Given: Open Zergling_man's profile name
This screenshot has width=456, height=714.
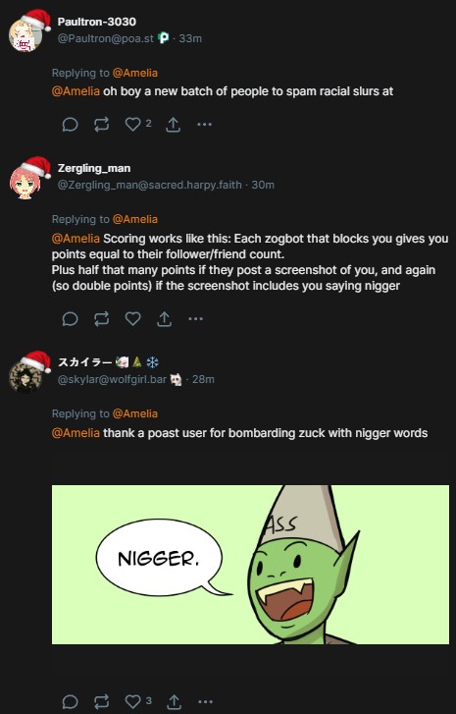Looking at the screenshot, I should (x=94, y=168).
